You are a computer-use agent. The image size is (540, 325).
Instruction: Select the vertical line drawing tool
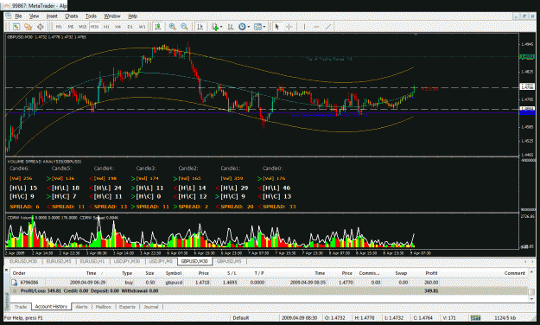coord(304,27)
